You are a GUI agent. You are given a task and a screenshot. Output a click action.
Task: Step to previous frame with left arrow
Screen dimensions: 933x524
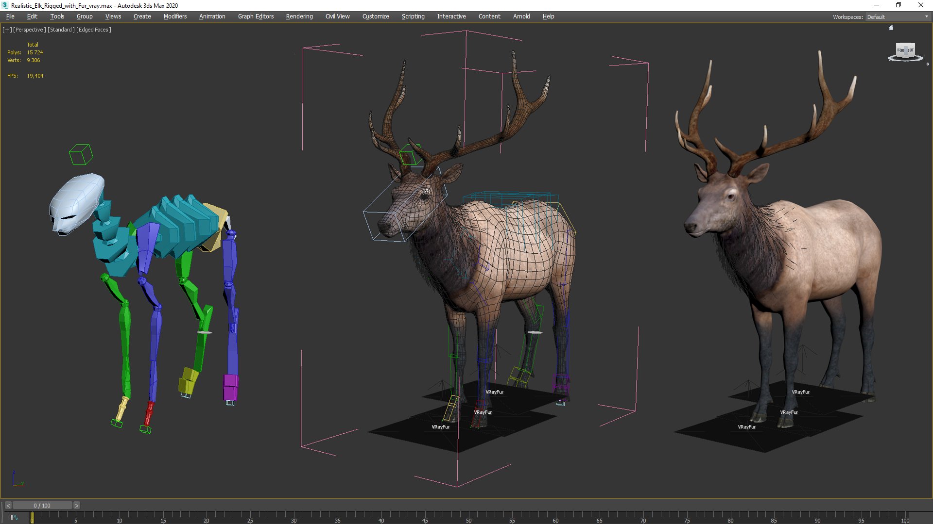pos(8,506)
